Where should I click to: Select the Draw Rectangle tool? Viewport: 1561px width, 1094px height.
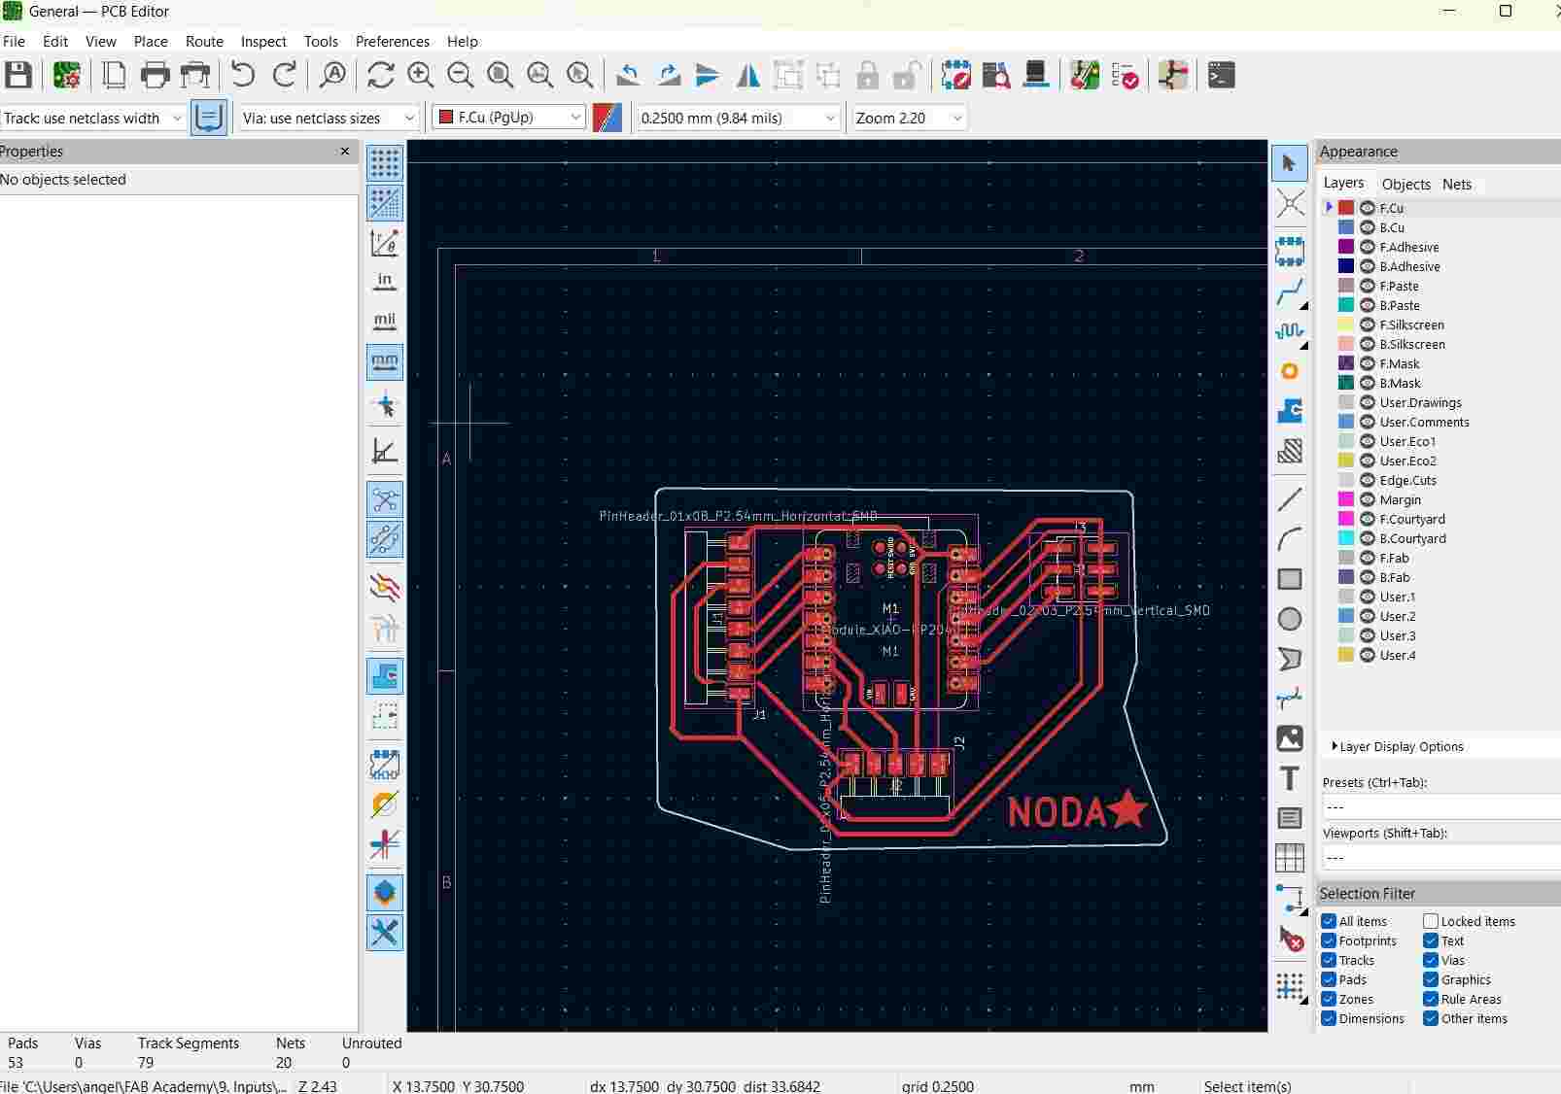click(1290, 579)
